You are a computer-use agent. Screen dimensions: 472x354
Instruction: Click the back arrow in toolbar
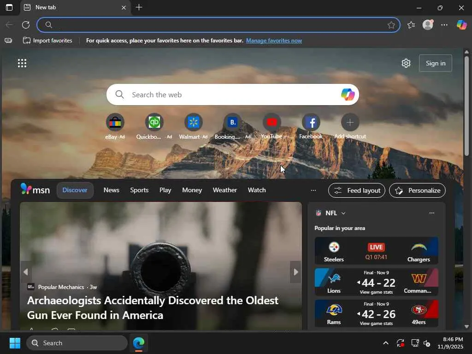(9, 25)
